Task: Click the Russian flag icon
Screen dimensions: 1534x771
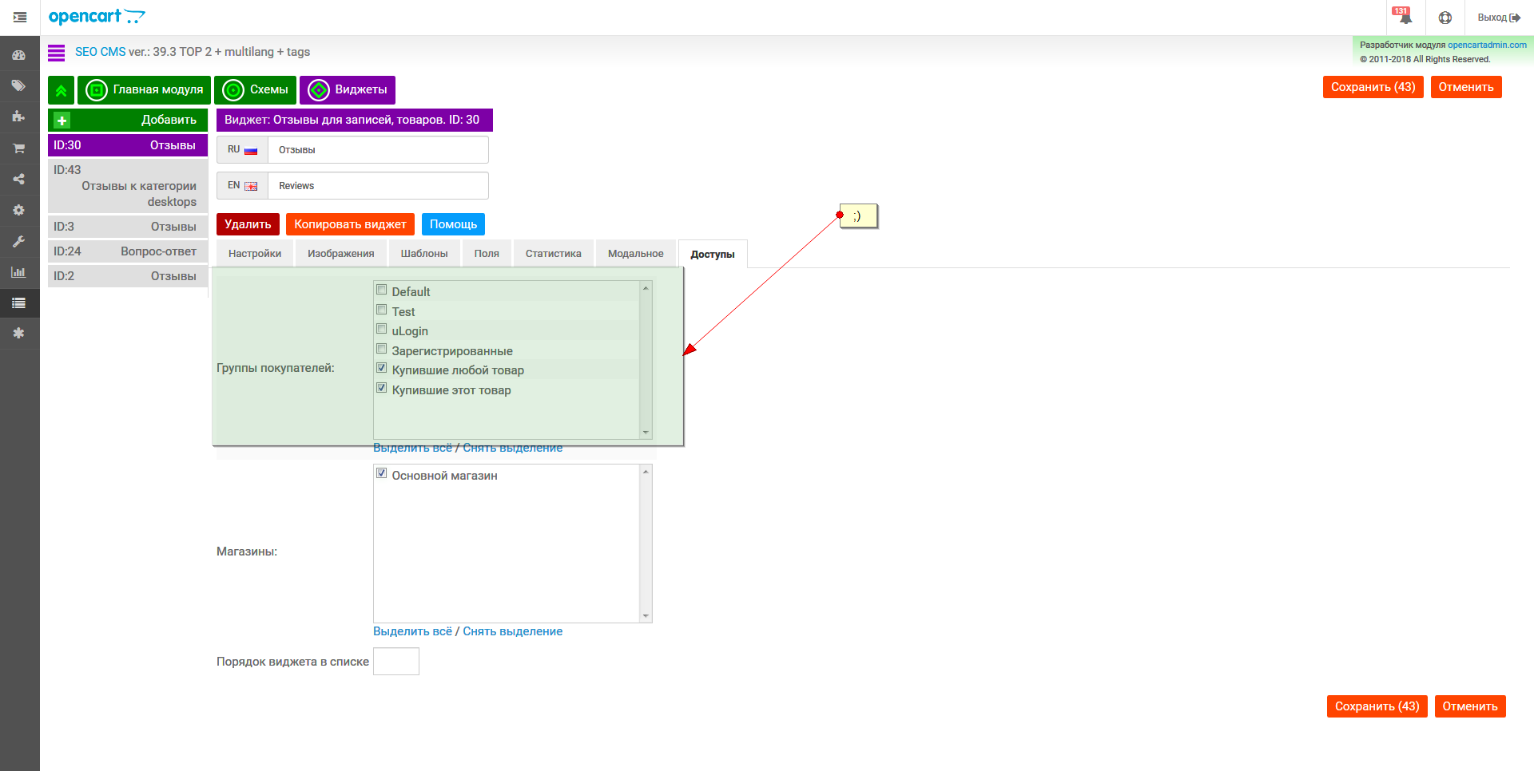Action: point(251,150)
